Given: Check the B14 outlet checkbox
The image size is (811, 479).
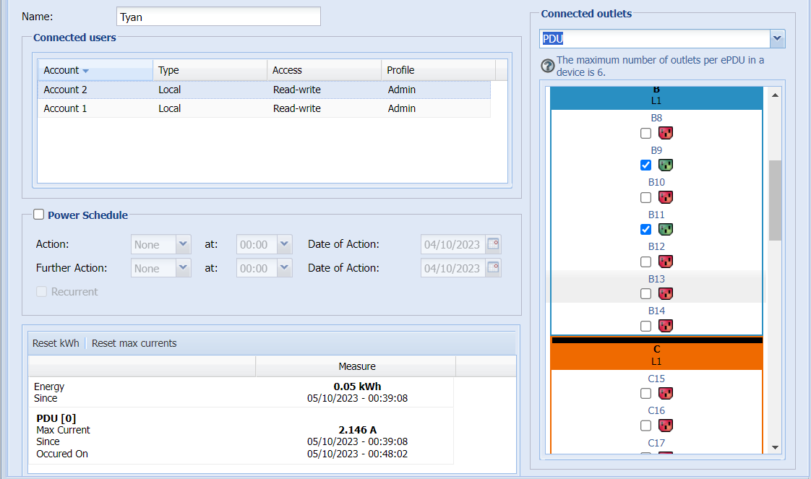Looking at the screenshot, I should coord(645,326).
